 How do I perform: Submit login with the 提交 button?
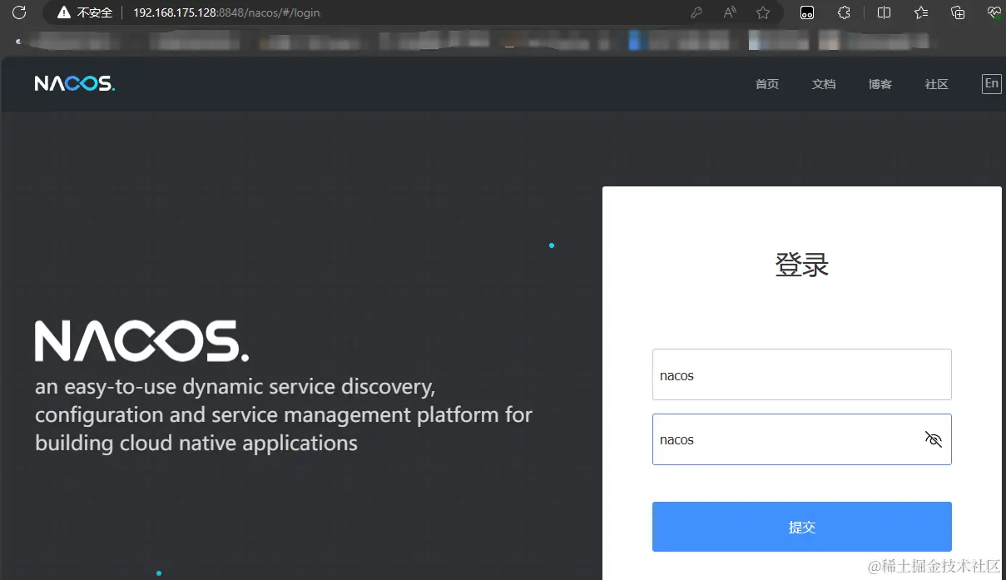point(802,527)
